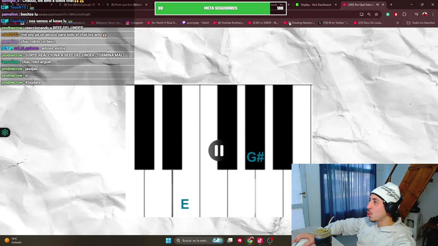This screenshot has width=438, height=246.
Task: Open the green ChatGPT extension icon
Action: [388, 14]
